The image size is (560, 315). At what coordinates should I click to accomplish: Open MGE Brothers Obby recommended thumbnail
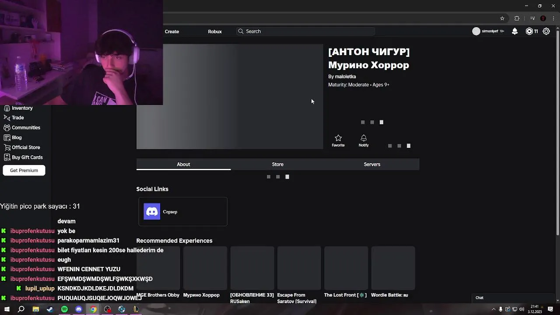pyautogui.click(x=158, y=268)
